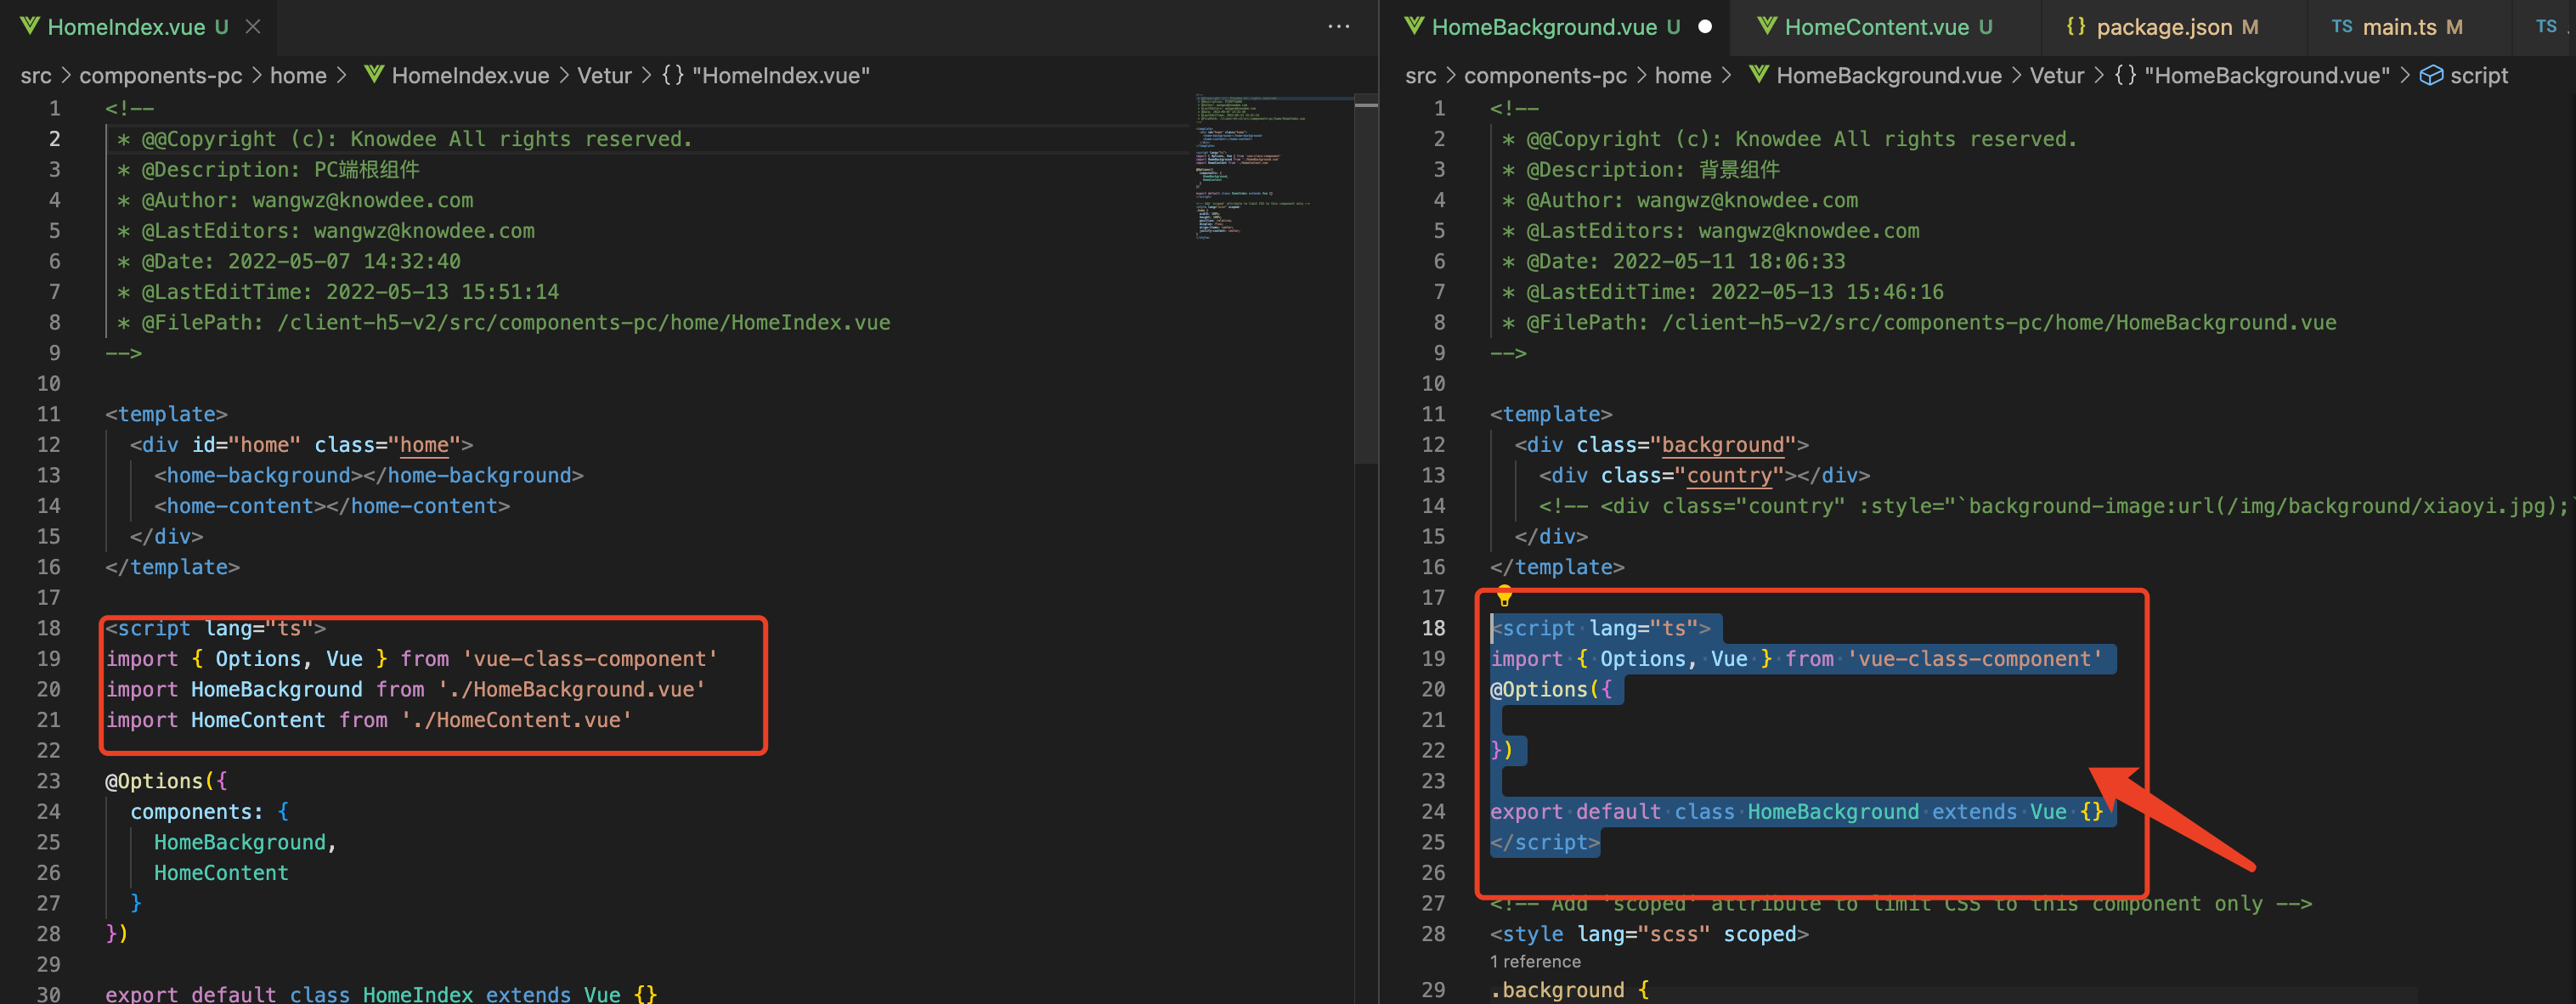This screenshot has width=2576, height=1004.
Task: Click '@LastEditTime: 2022-05-13 15:51:14' in left editor
Action: click(350, 292)
